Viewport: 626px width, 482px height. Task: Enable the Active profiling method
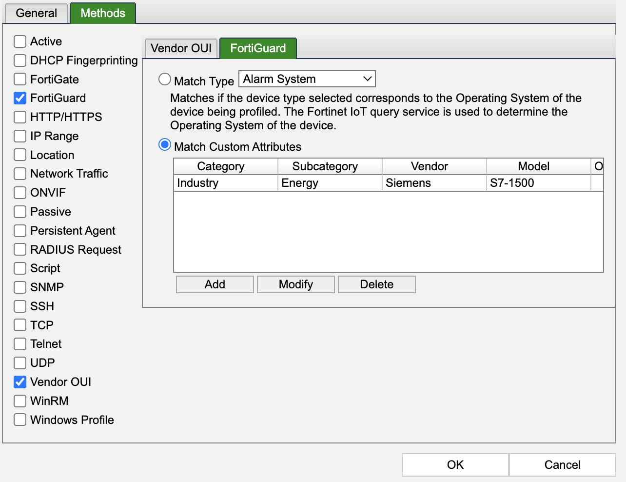click(x=20, y=41)
